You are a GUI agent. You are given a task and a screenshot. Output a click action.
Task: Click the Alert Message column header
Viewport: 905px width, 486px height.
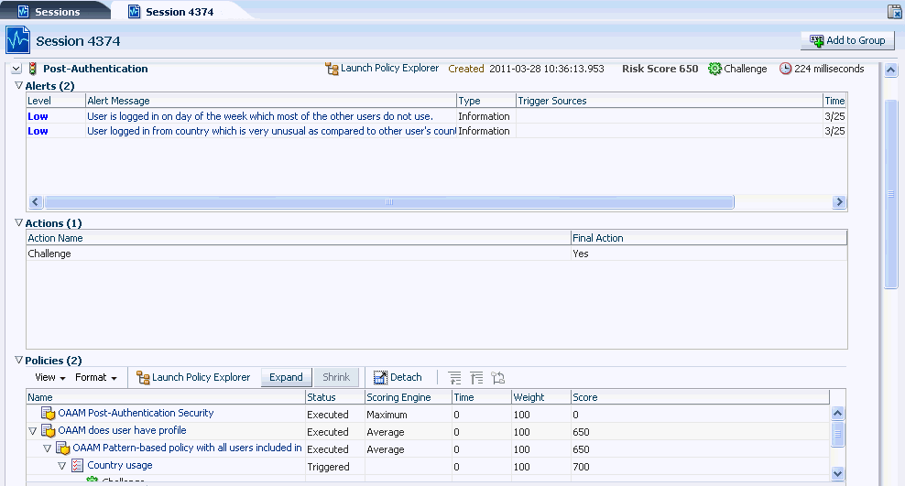(271, 101)
